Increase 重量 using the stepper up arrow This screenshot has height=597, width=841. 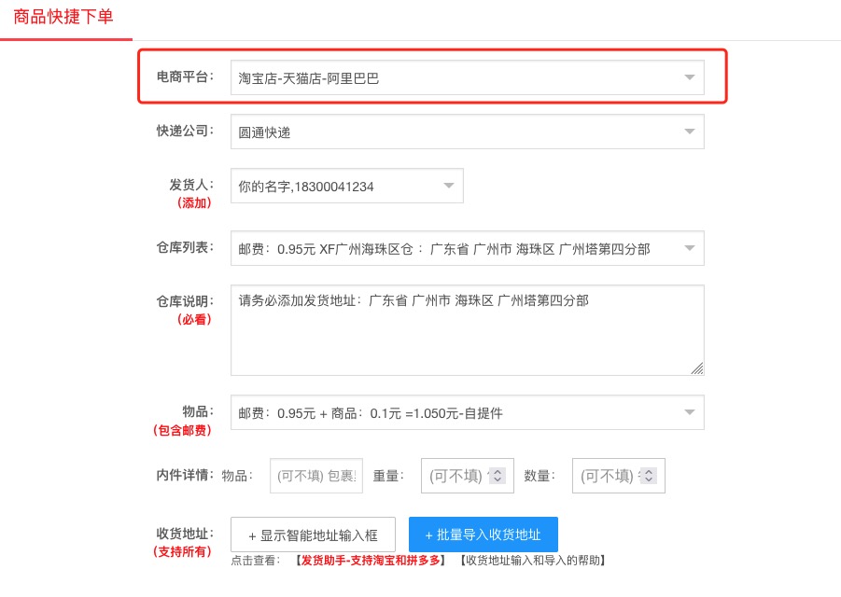(497, 471)
